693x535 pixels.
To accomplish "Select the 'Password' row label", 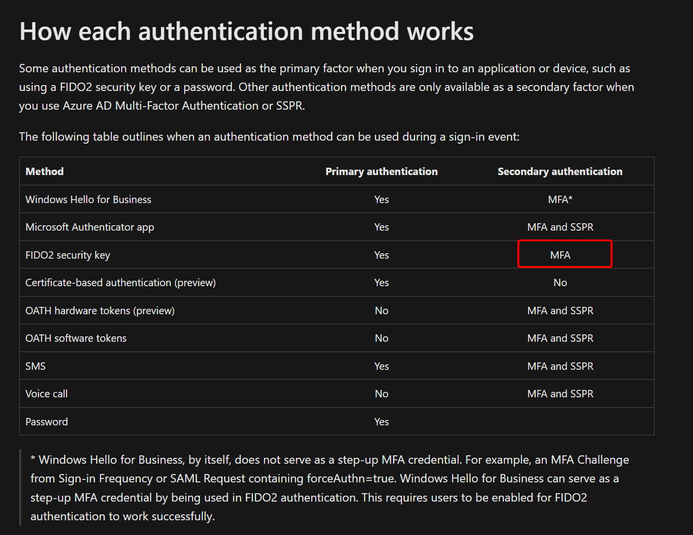I will (46, 421).
